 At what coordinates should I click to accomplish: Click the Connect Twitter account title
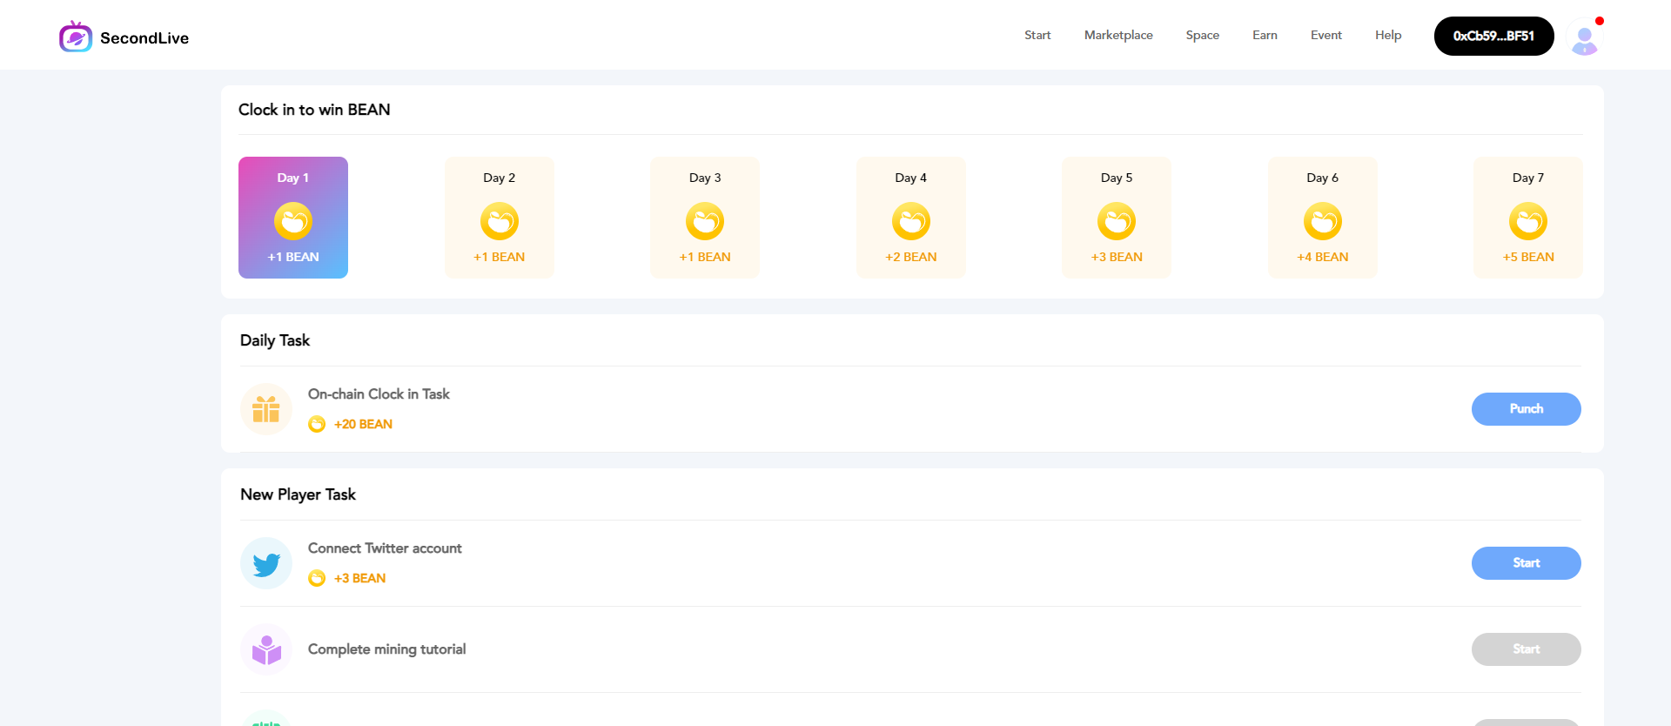pyautogui.click(x=385, y=548)
